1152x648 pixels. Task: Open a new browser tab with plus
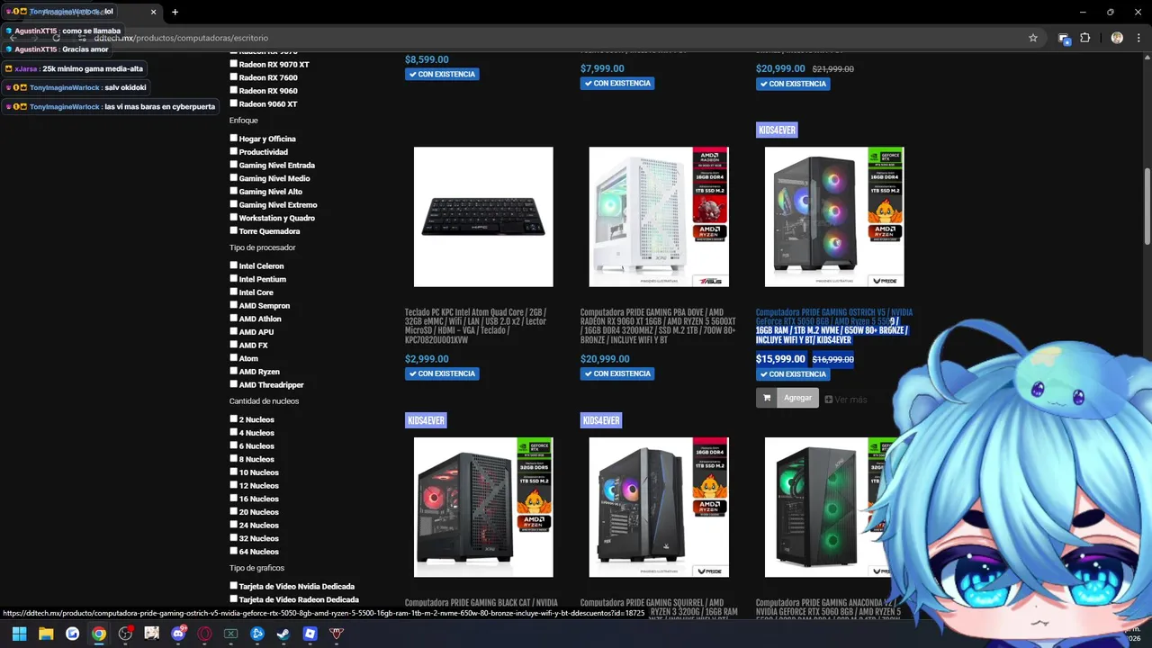[x=175, y=12]
